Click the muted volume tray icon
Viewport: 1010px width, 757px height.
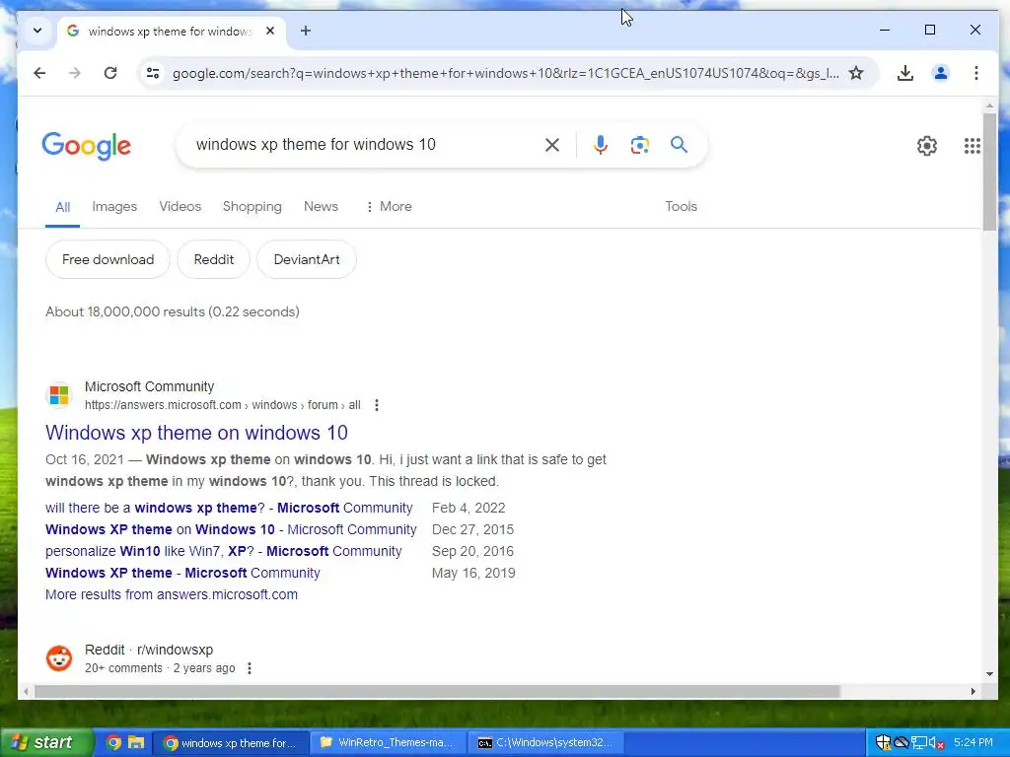point(937,742)
